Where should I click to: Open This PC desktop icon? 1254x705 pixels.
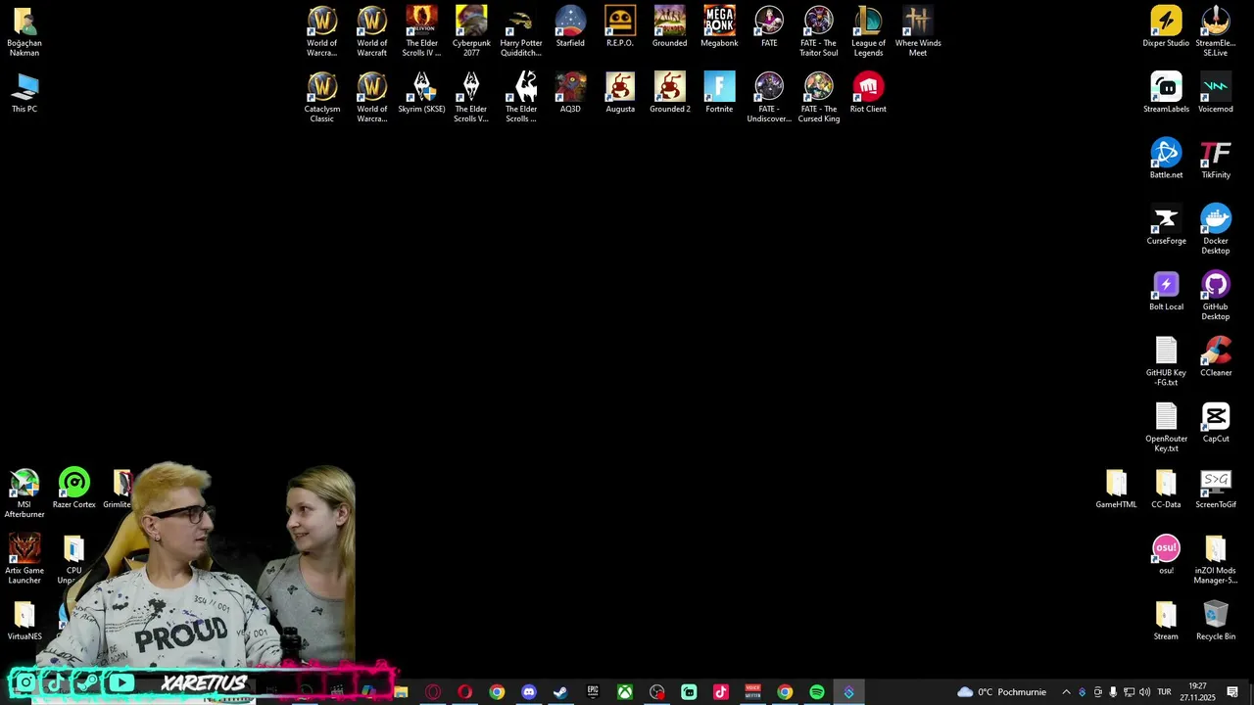[x=24, y=92]
